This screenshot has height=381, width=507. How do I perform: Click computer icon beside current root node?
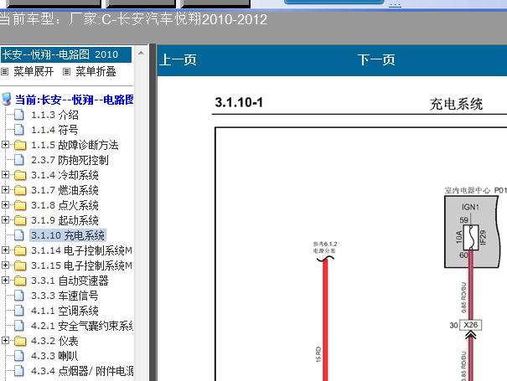coord(7,99)
